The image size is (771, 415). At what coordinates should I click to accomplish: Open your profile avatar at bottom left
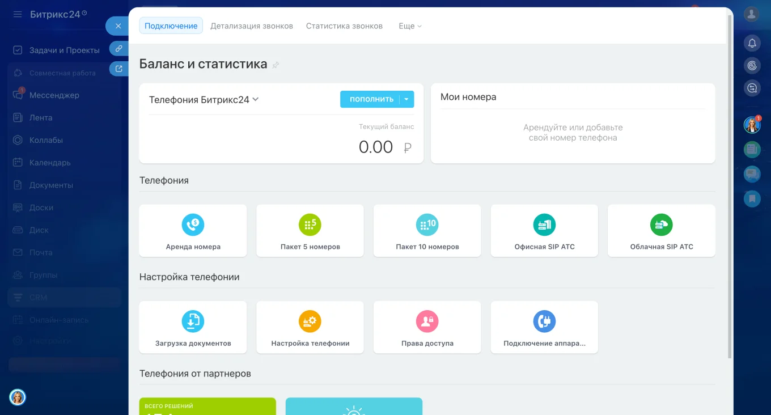click(x=18, y=397)
